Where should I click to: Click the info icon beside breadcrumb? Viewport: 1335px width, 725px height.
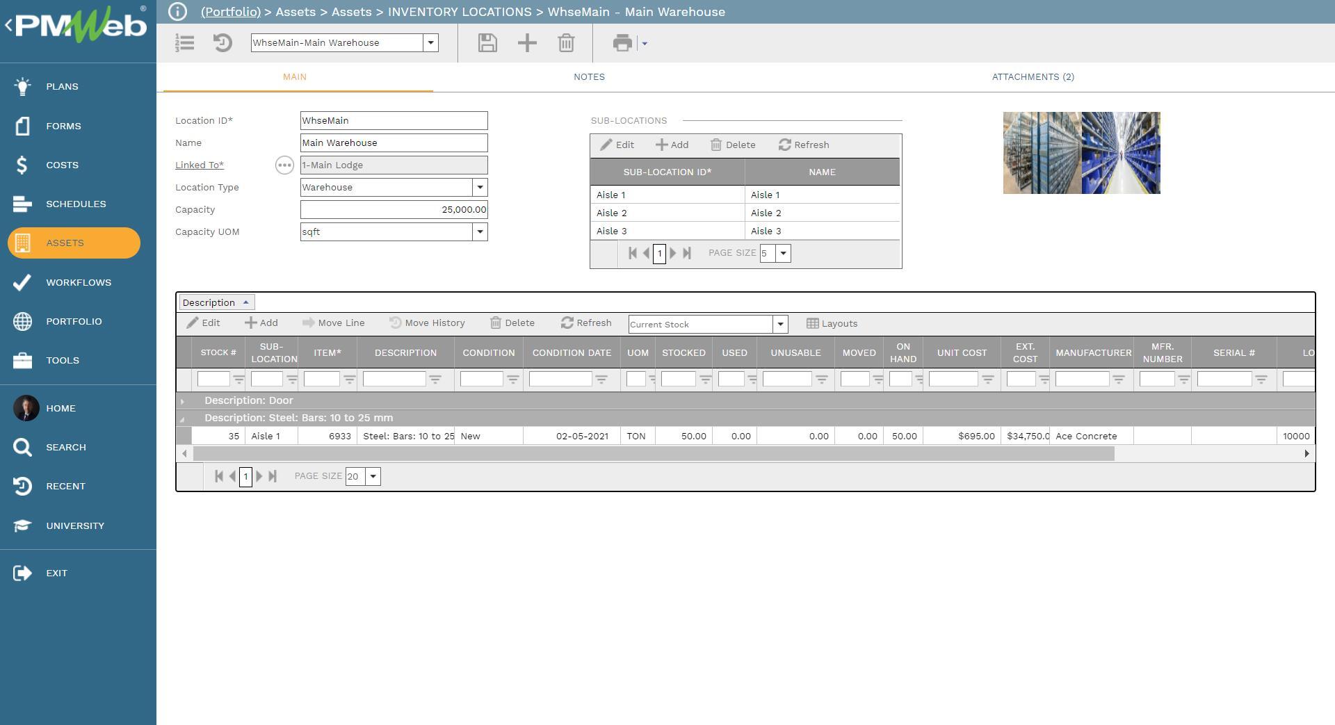178,12
